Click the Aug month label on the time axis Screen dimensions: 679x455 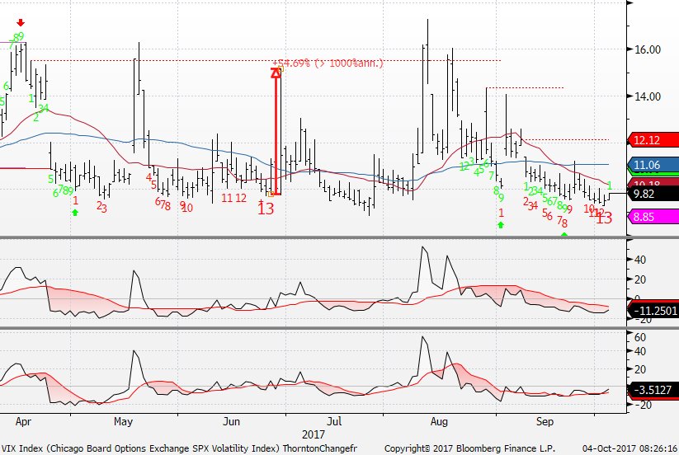tap(439, 421)
